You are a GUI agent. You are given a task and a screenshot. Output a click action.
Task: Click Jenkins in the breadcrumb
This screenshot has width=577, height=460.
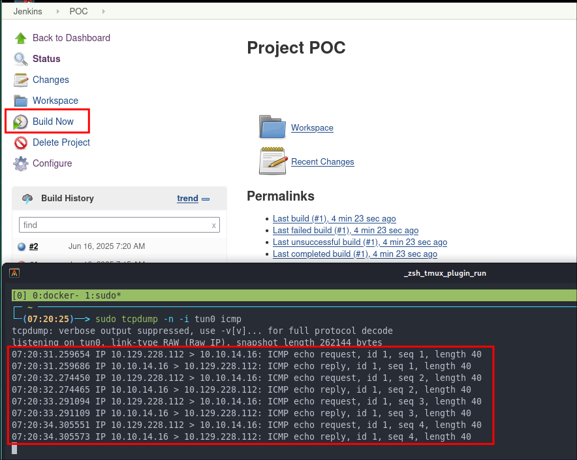(27, 11)
